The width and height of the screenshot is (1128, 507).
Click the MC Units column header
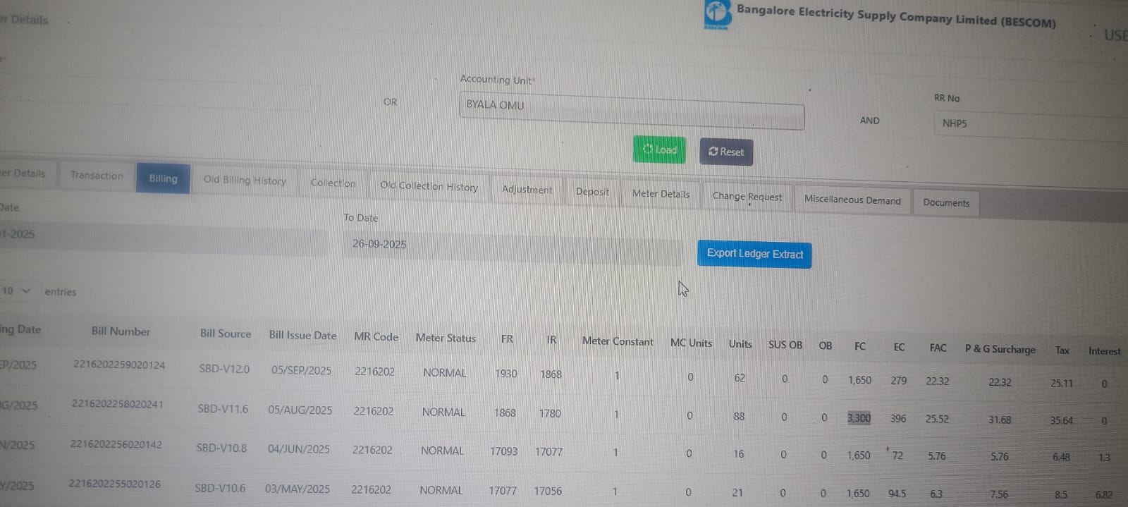pos(691,343)
